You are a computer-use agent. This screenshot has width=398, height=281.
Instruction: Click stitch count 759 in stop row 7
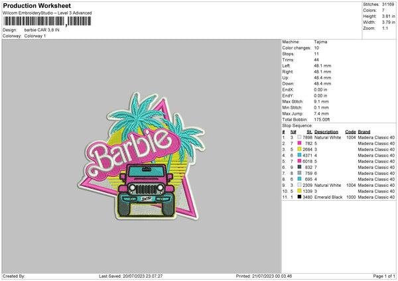point(308,173)
